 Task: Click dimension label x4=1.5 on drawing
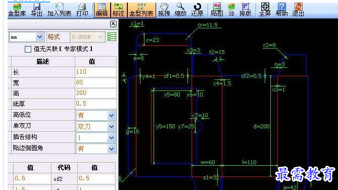(x=222, y=83)
